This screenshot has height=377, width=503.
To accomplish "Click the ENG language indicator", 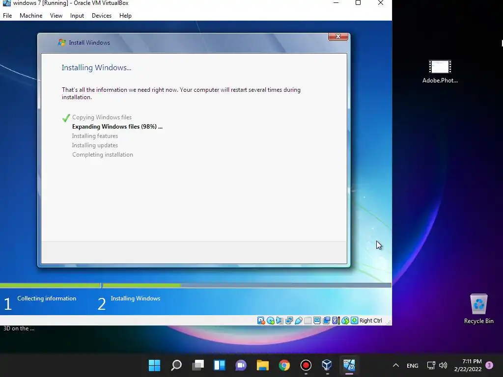I will [413, 365].
